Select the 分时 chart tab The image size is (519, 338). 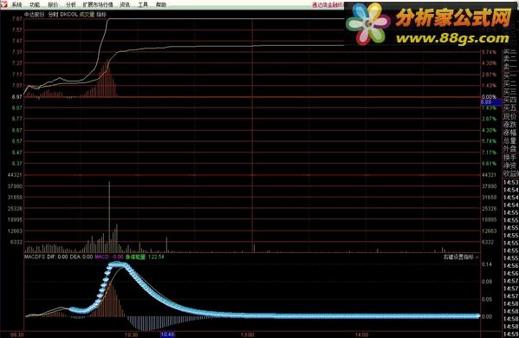53,15
